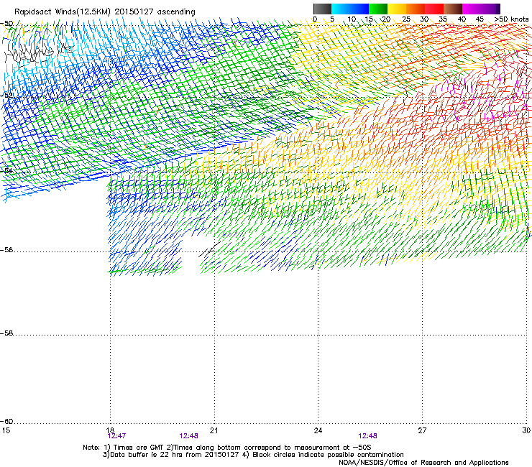Image resolution: width=532 pixels, height=467 pixels.
Task: Click the magenta 40-45 knots legend swatch
Action: (x=472, y=9)
